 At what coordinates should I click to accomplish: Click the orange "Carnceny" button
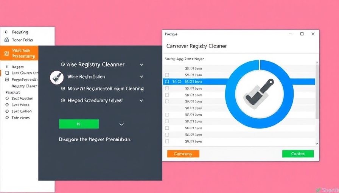[183, 154]
